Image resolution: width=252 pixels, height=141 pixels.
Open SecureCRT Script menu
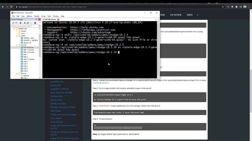[43, 16]
